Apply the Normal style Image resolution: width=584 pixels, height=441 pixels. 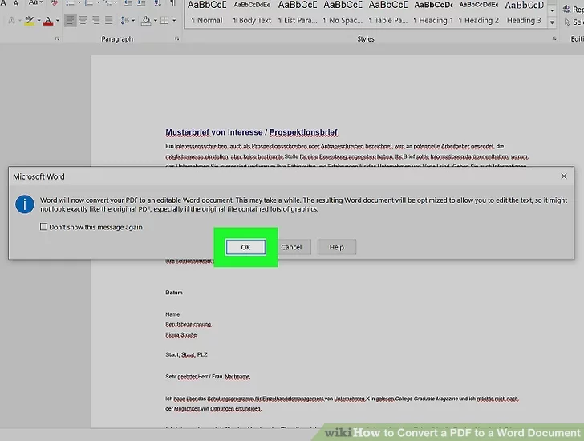[x=207, y=13]
